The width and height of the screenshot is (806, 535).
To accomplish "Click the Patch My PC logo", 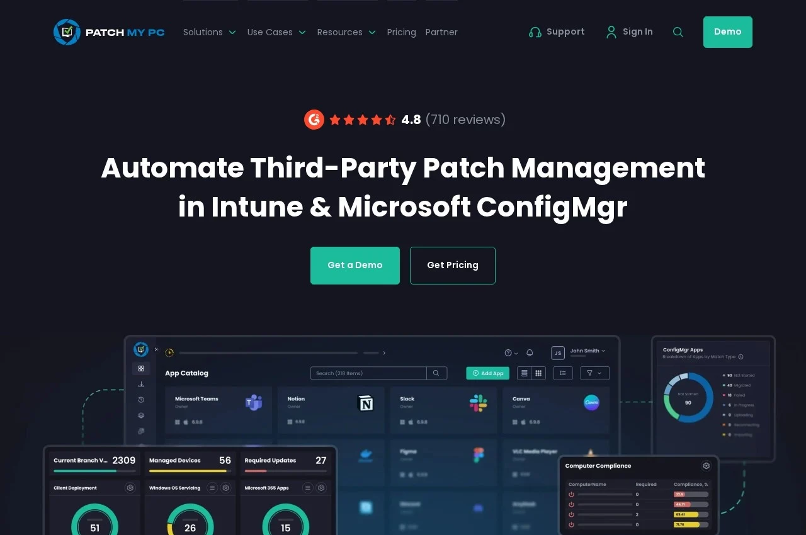I will coord(109,32).
